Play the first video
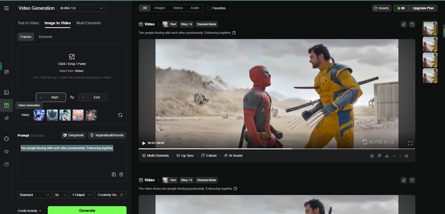Image resolution: width=445 pixels, height=214 pixels. click(144, 143)
